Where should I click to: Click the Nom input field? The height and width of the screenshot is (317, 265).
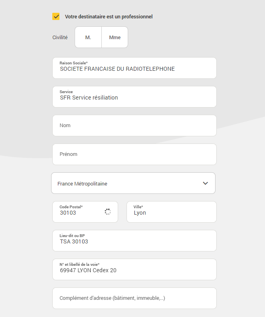pos(134,126)
